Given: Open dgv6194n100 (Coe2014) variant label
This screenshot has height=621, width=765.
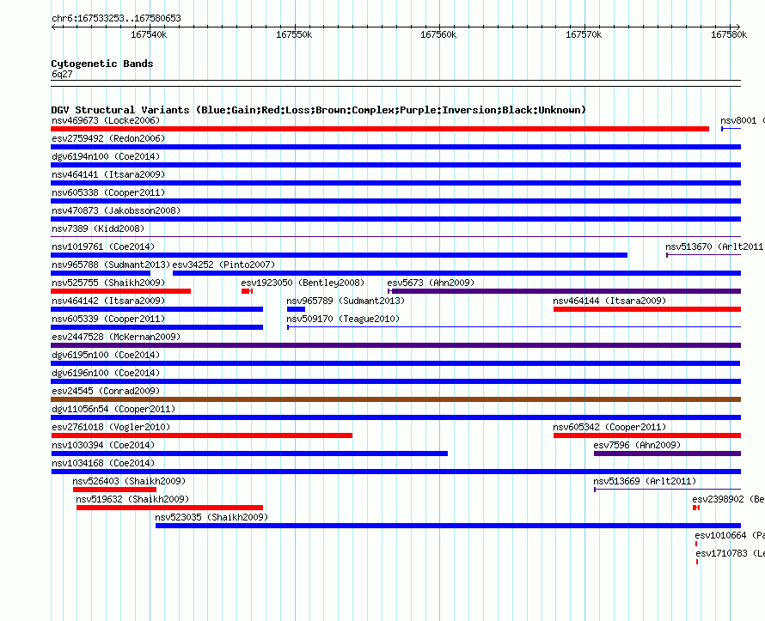Looking at the screenshot, I should point(106,156).
